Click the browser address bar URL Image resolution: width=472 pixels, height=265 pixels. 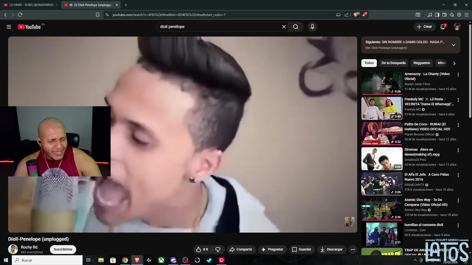click(x=169, y=15)
